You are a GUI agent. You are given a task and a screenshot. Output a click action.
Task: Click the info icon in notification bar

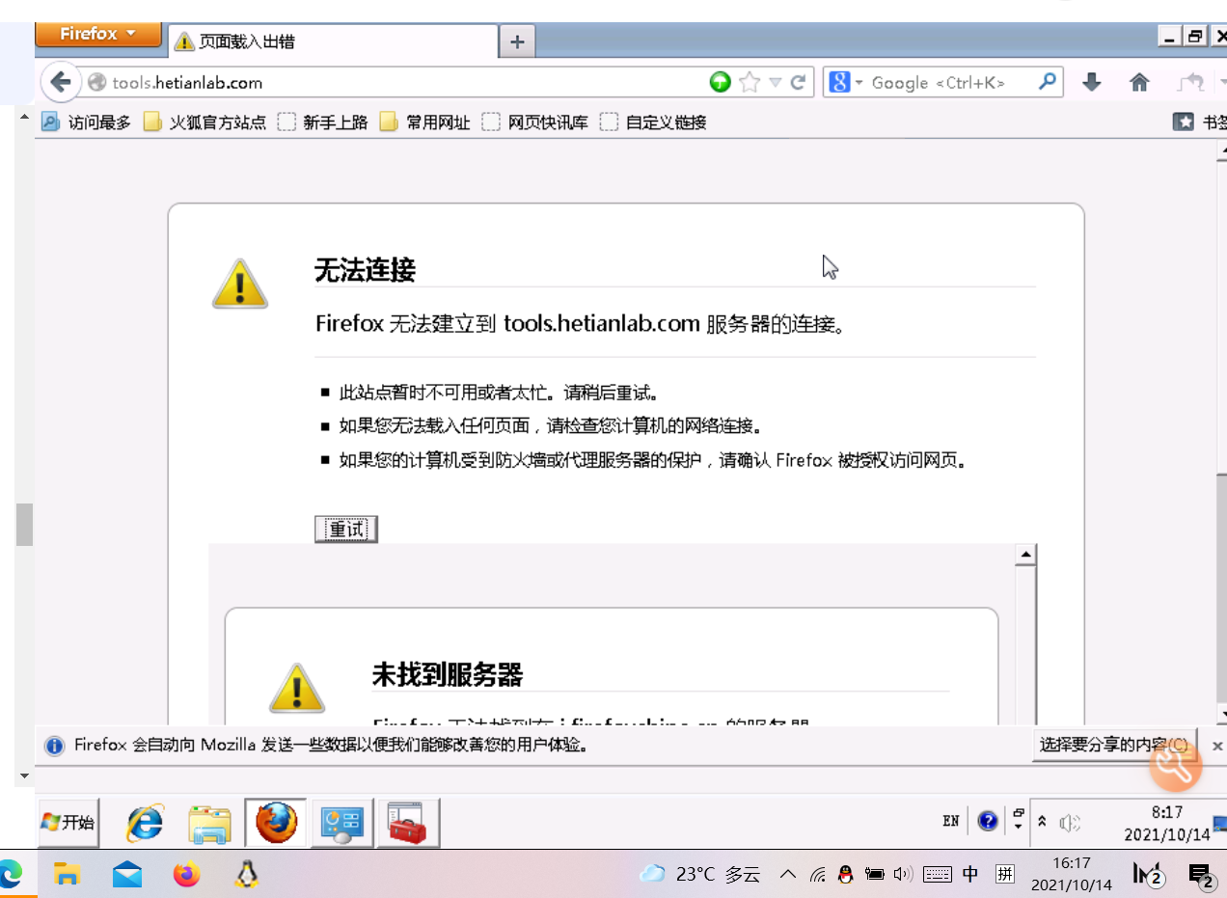click(55, 746)
